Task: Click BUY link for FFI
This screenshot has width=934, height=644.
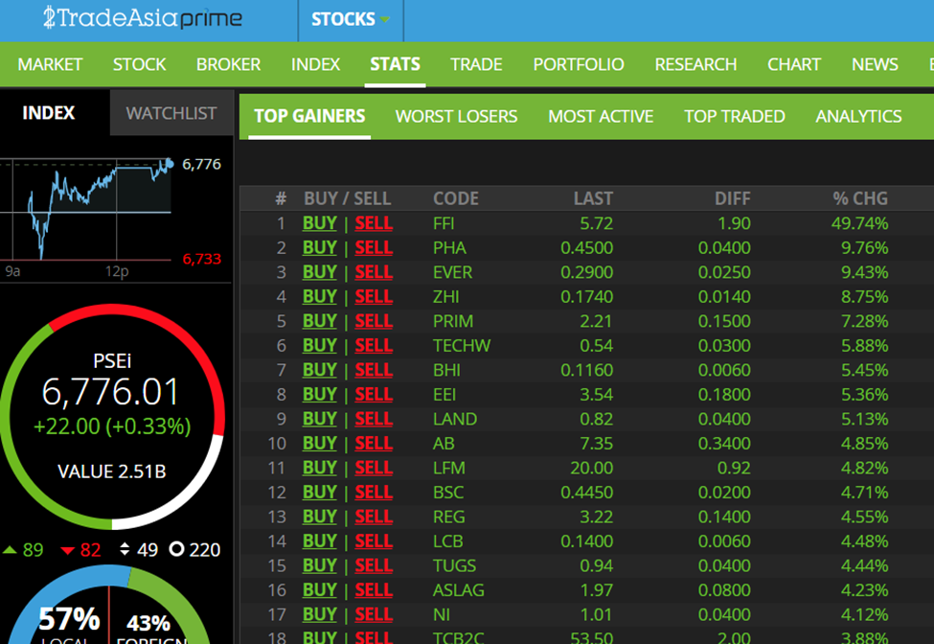Action: click(320, 223)
